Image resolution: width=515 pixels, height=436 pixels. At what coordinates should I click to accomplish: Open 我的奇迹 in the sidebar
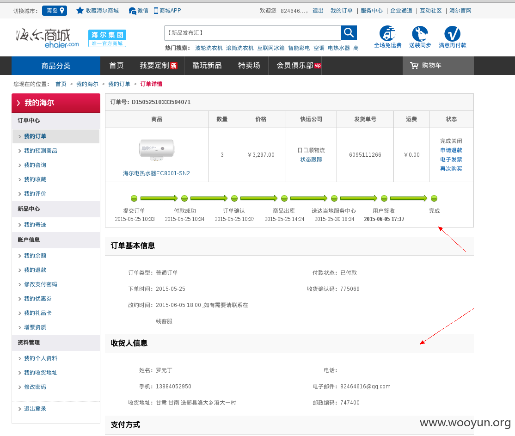pos(35,225)
